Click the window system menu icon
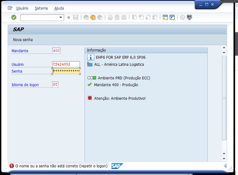The height and width of the screenshot is (175, 238). 10,8
